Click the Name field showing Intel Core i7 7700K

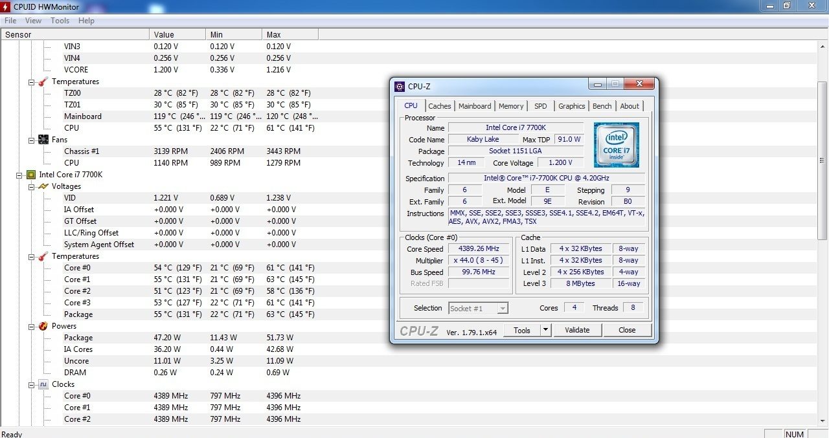[516, 128]
